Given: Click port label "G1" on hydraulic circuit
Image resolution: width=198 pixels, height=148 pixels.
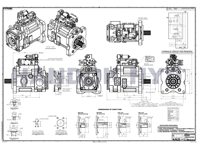Looking at the screenshot, I should [167, 18].
